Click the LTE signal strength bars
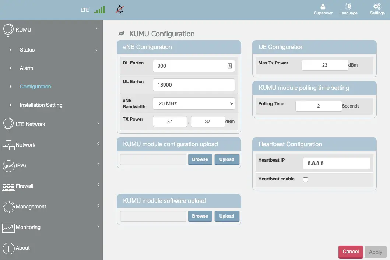390x260 pixels. tap(99, 10)
